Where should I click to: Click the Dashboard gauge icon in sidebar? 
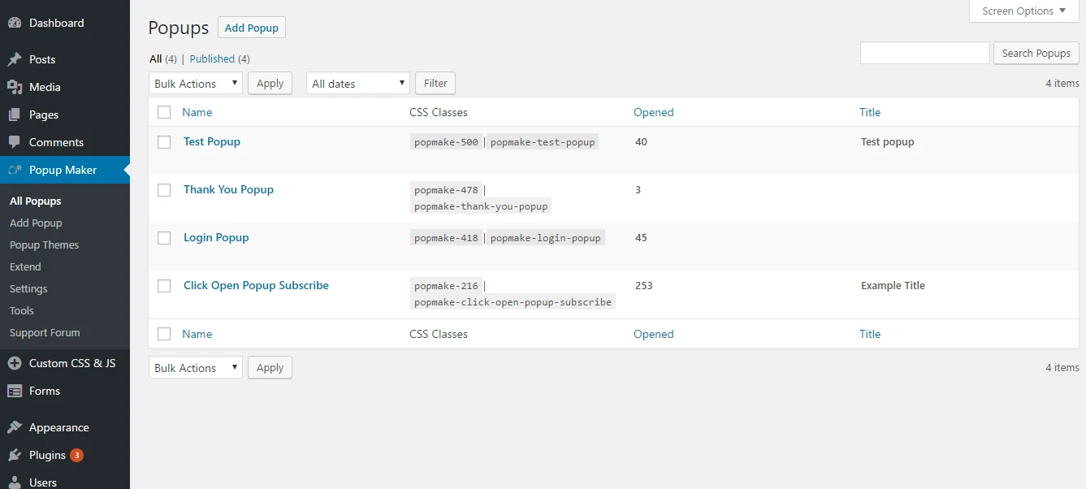[15, 23]
